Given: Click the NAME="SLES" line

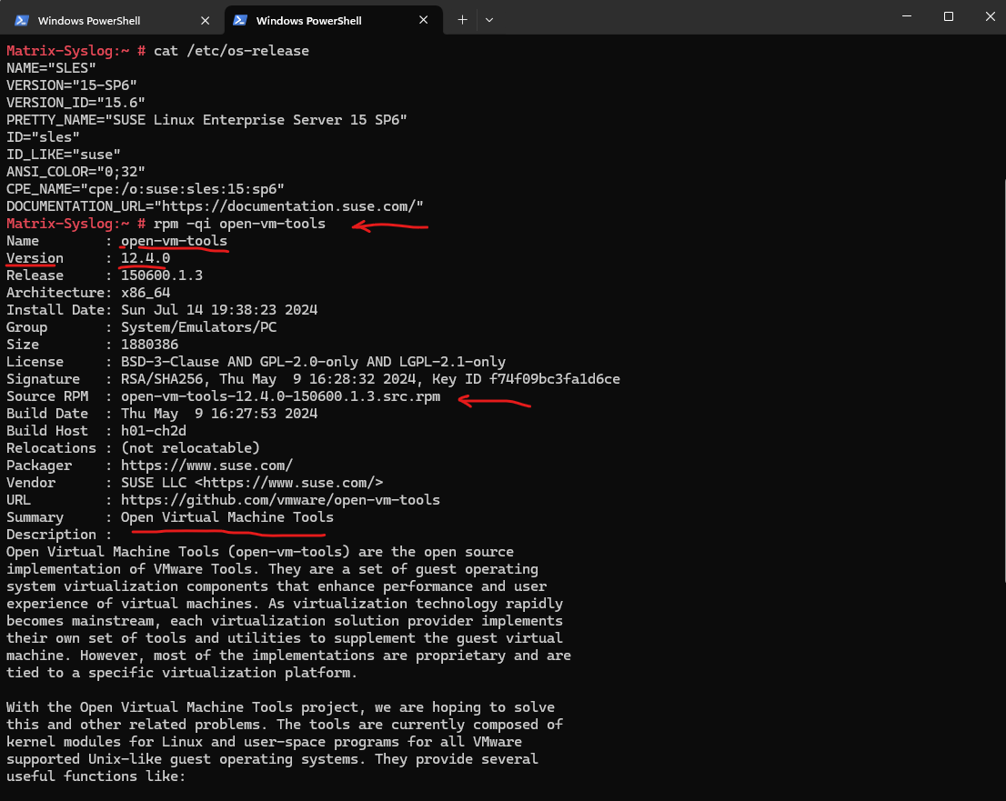Looking at the screenshot, I should point(51,68).
